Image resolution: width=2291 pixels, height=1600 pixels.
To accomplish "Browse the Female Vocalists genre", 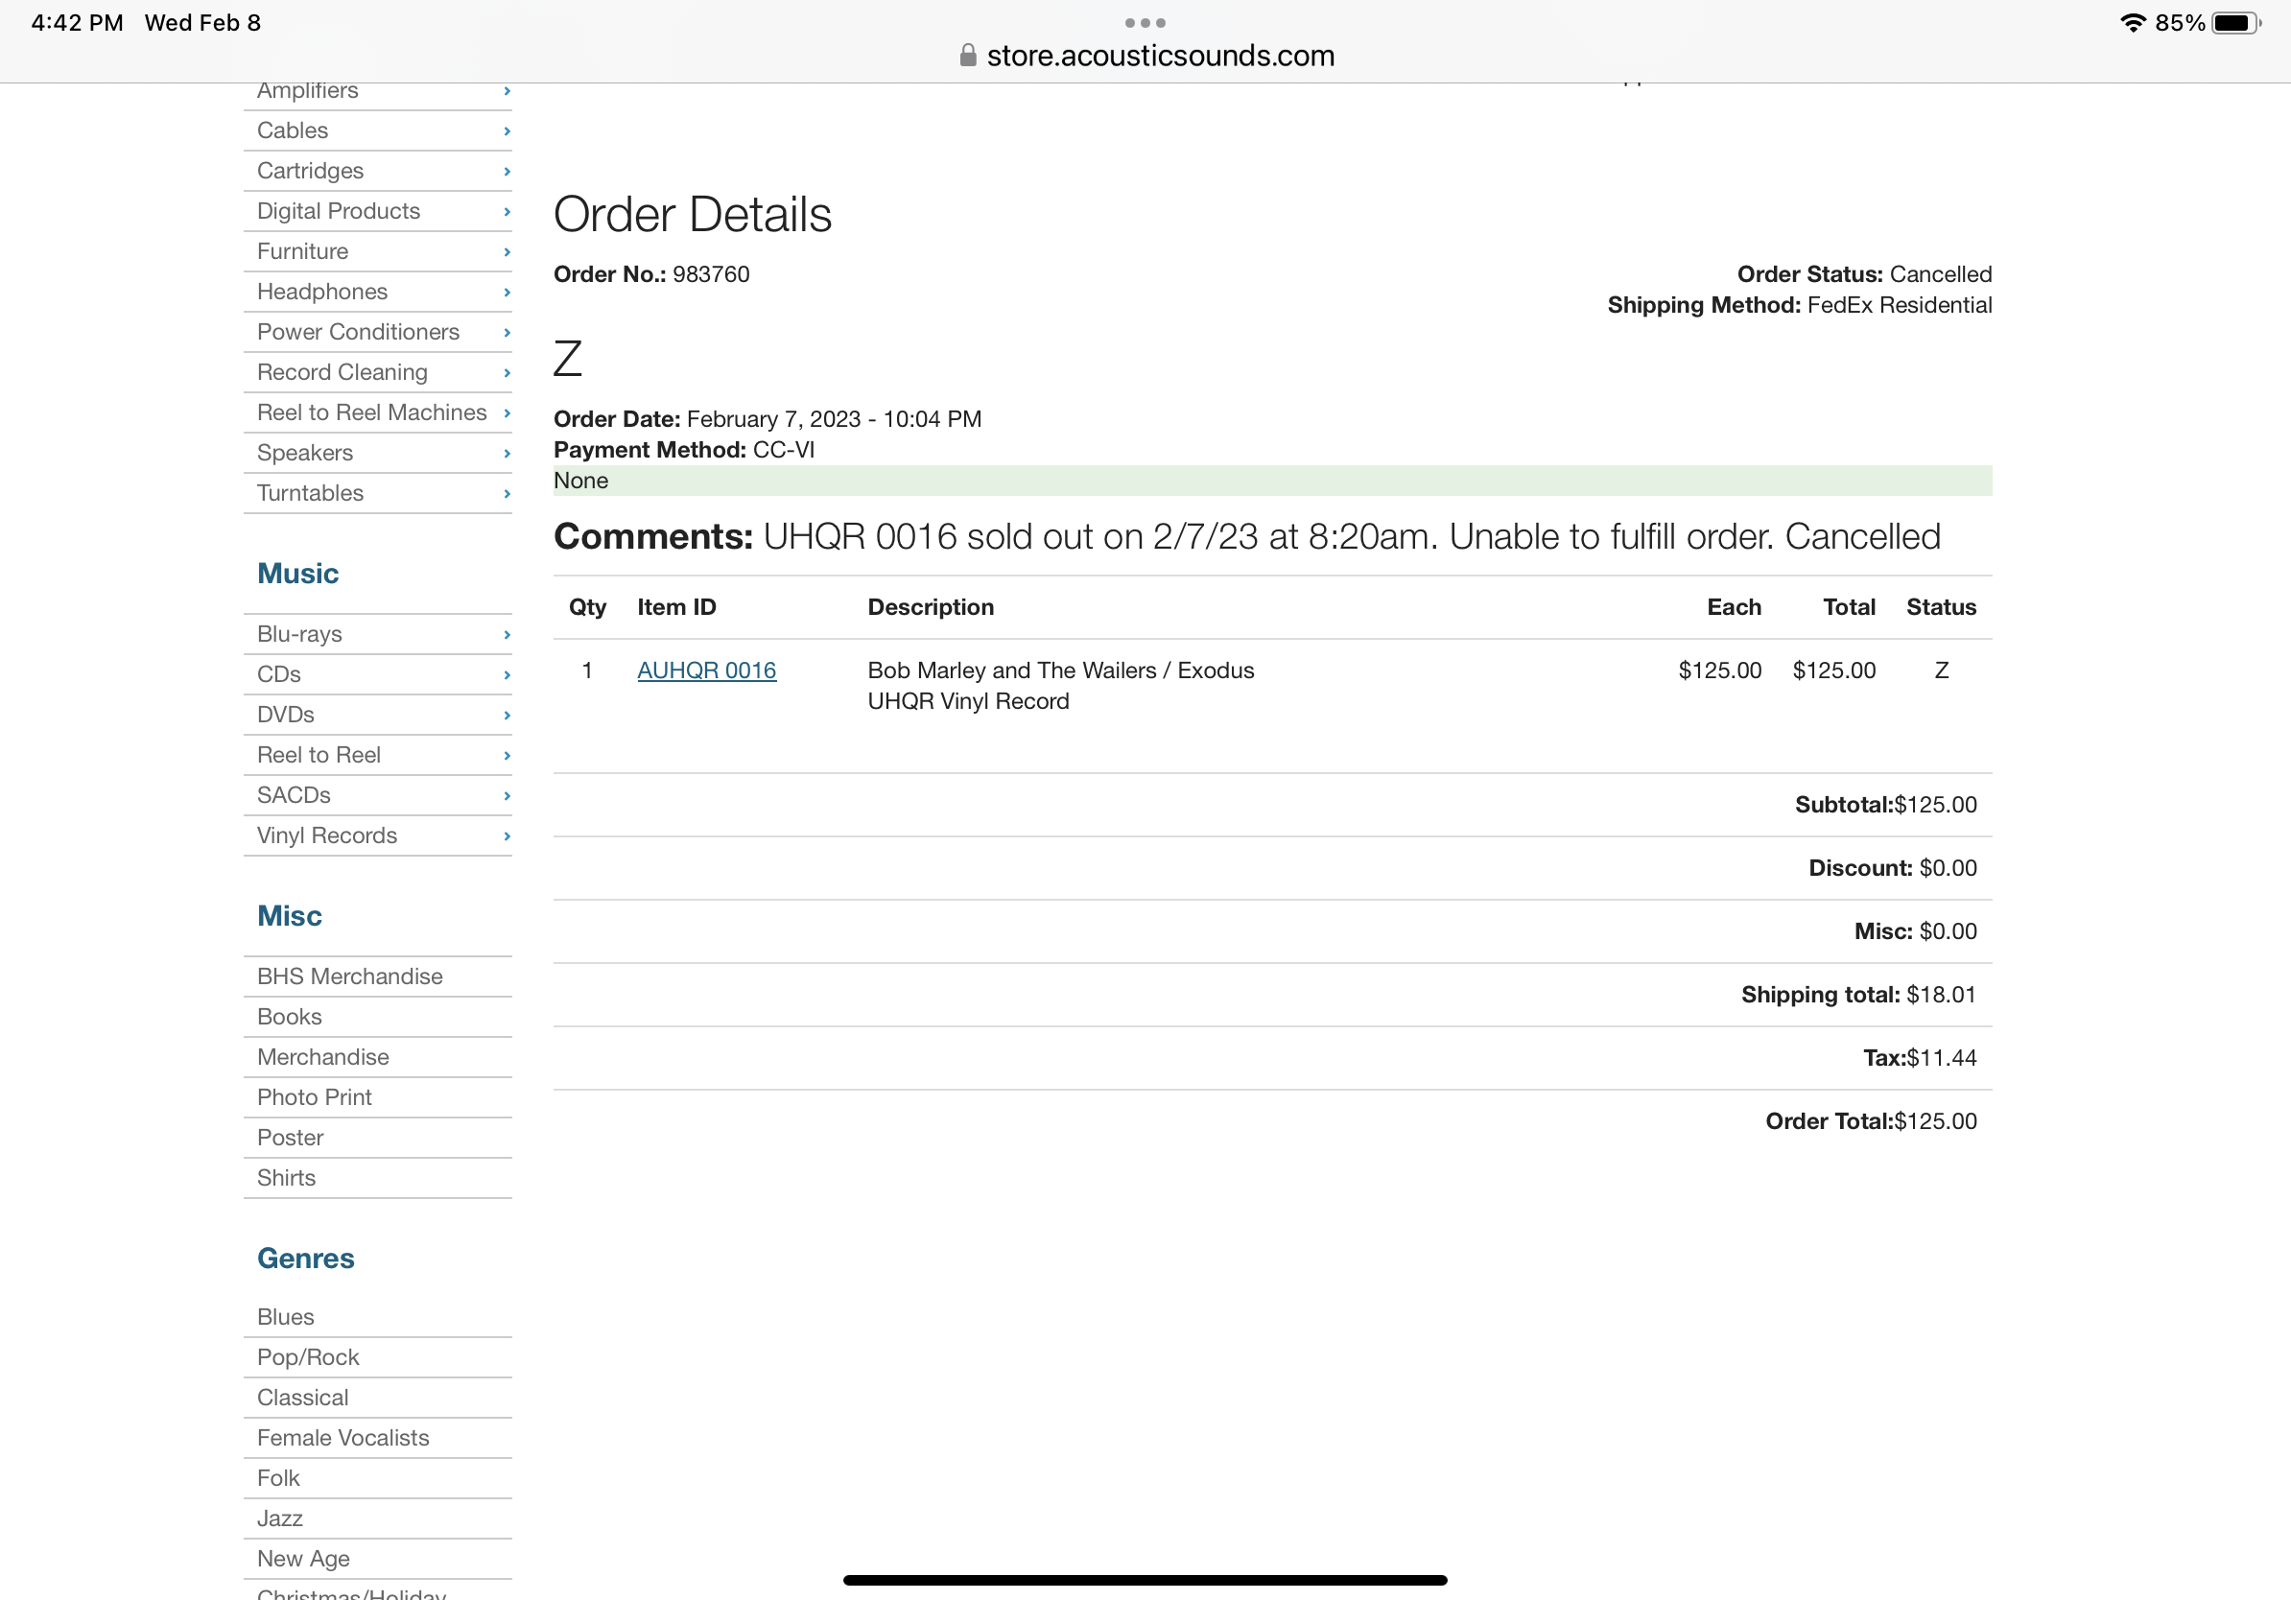I will tap(343, 1437).
